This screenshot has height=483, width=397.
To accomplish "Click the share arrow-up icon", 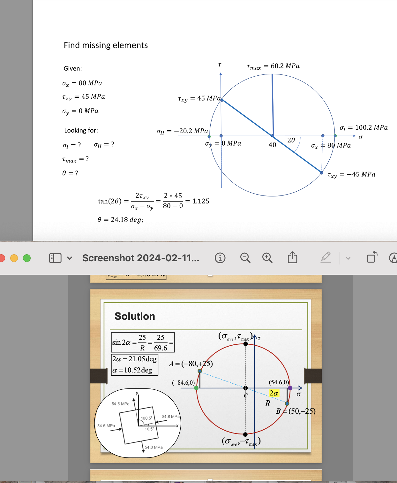I will [293, 258].
